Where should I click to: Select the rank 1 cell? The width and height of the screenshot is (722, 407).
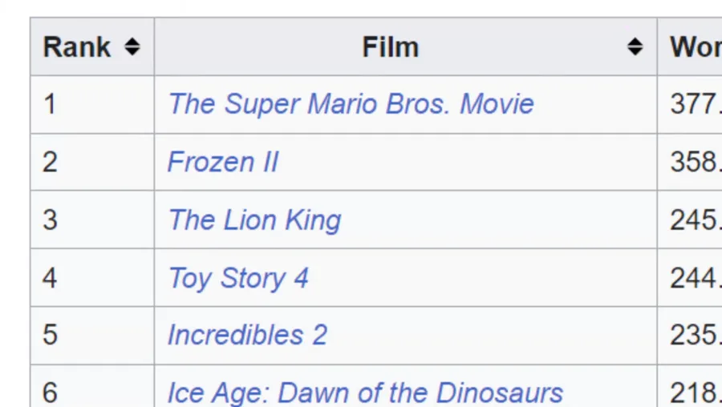tap(50, 104)
